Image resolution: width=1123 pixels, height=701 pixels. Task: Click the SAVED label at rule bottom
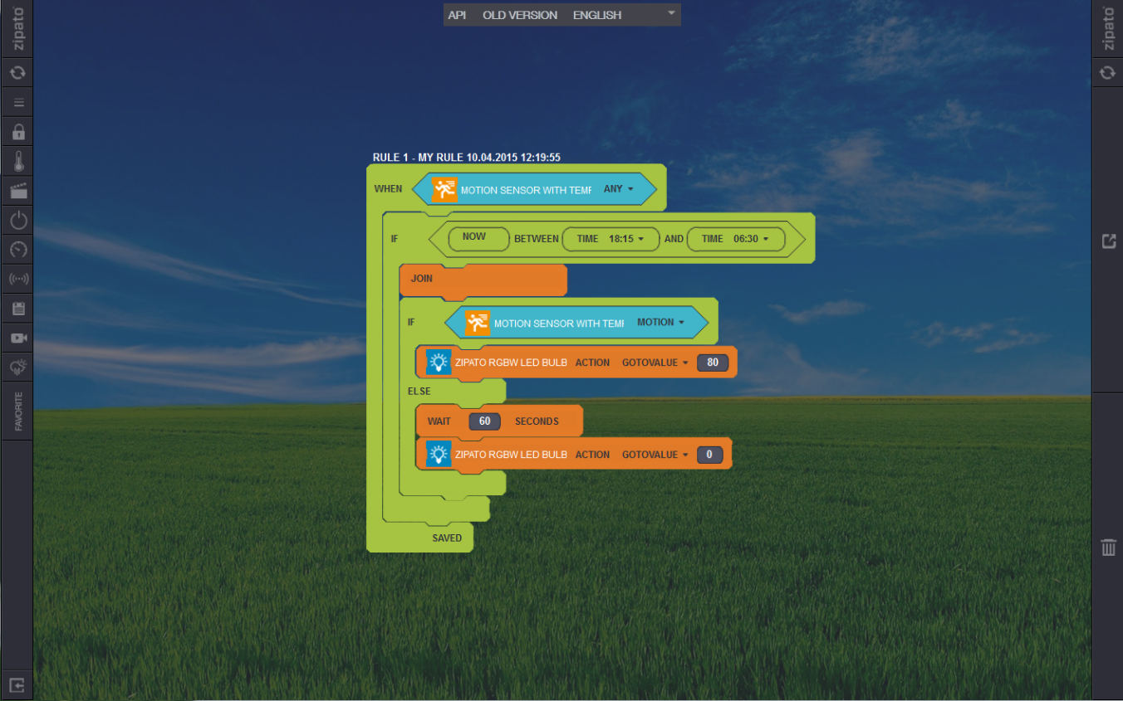[x=447, y=538]
